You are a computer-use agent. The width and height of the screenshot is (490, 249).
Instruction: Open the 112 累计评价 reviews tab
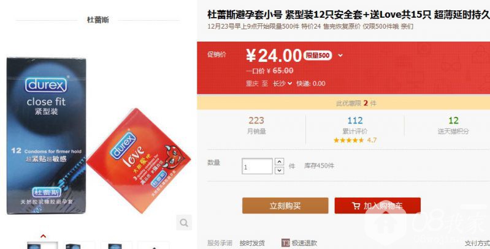[355, 125]
